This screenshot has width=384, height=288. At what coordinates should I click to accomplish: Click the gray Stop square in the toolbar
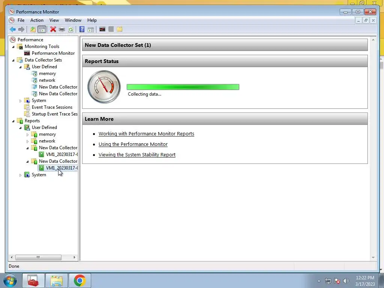point(111,29)
